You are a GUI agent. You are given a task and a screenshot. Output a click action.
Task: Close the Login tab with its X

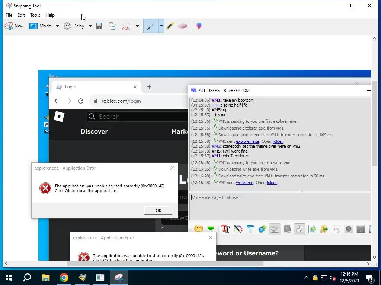135,87
